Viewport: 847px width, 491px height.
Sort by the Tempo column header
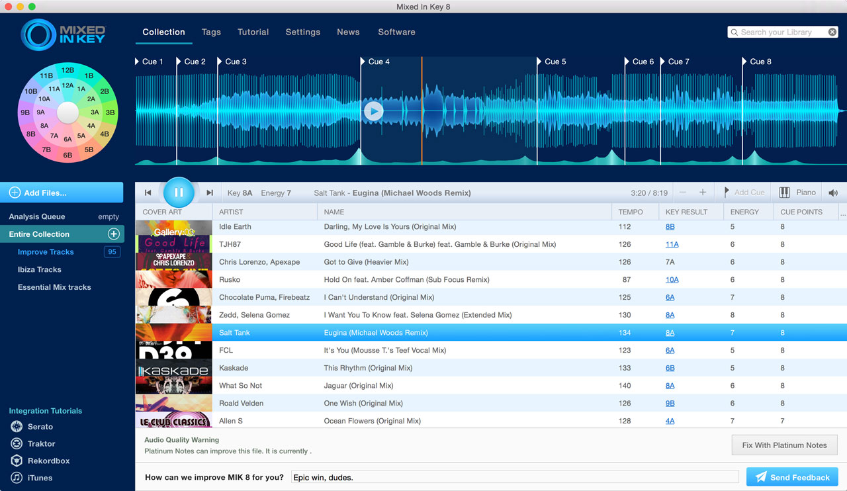pyautogui.click(x=635, y=212)
